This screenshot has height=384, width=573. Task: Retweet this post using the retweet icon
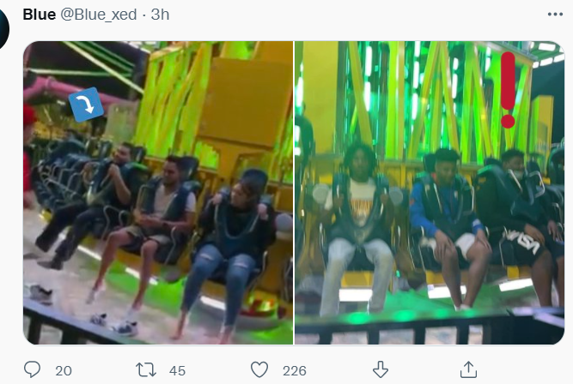(147, 369)
